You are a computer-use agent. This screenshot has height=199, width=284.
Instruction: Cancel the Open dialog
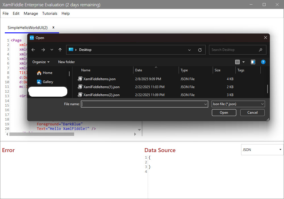252,113
